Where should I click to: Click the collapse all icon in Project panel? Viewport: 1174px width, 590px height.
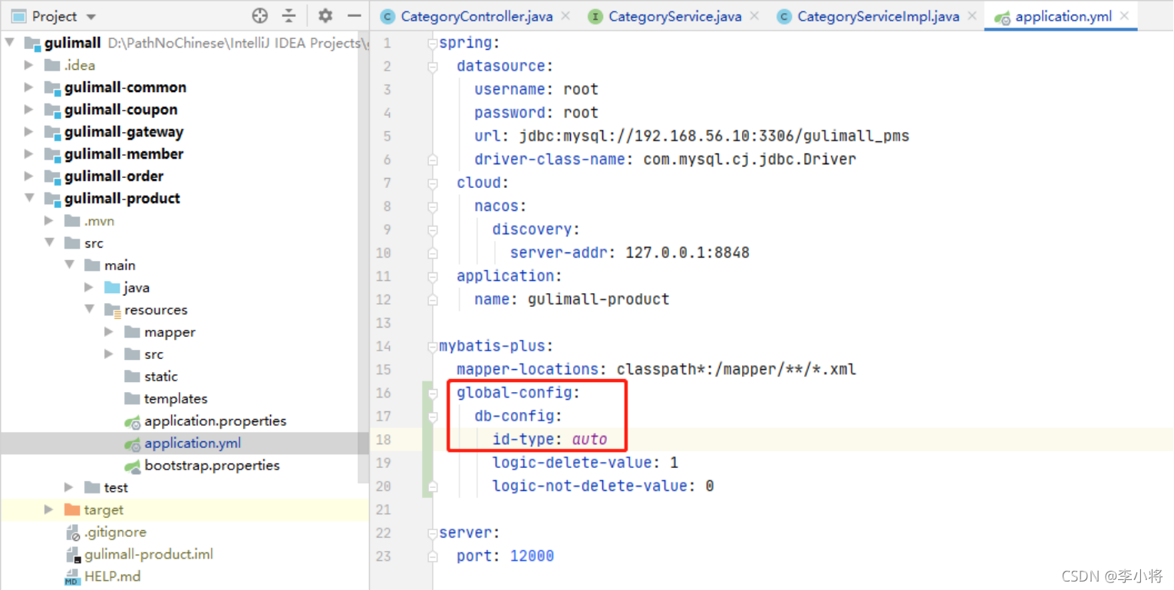coord(289,15)
